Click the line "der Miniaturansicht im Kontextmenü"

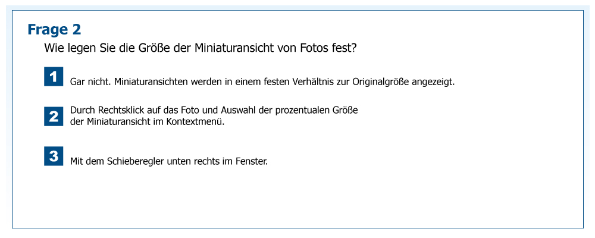tap(148, 121)
